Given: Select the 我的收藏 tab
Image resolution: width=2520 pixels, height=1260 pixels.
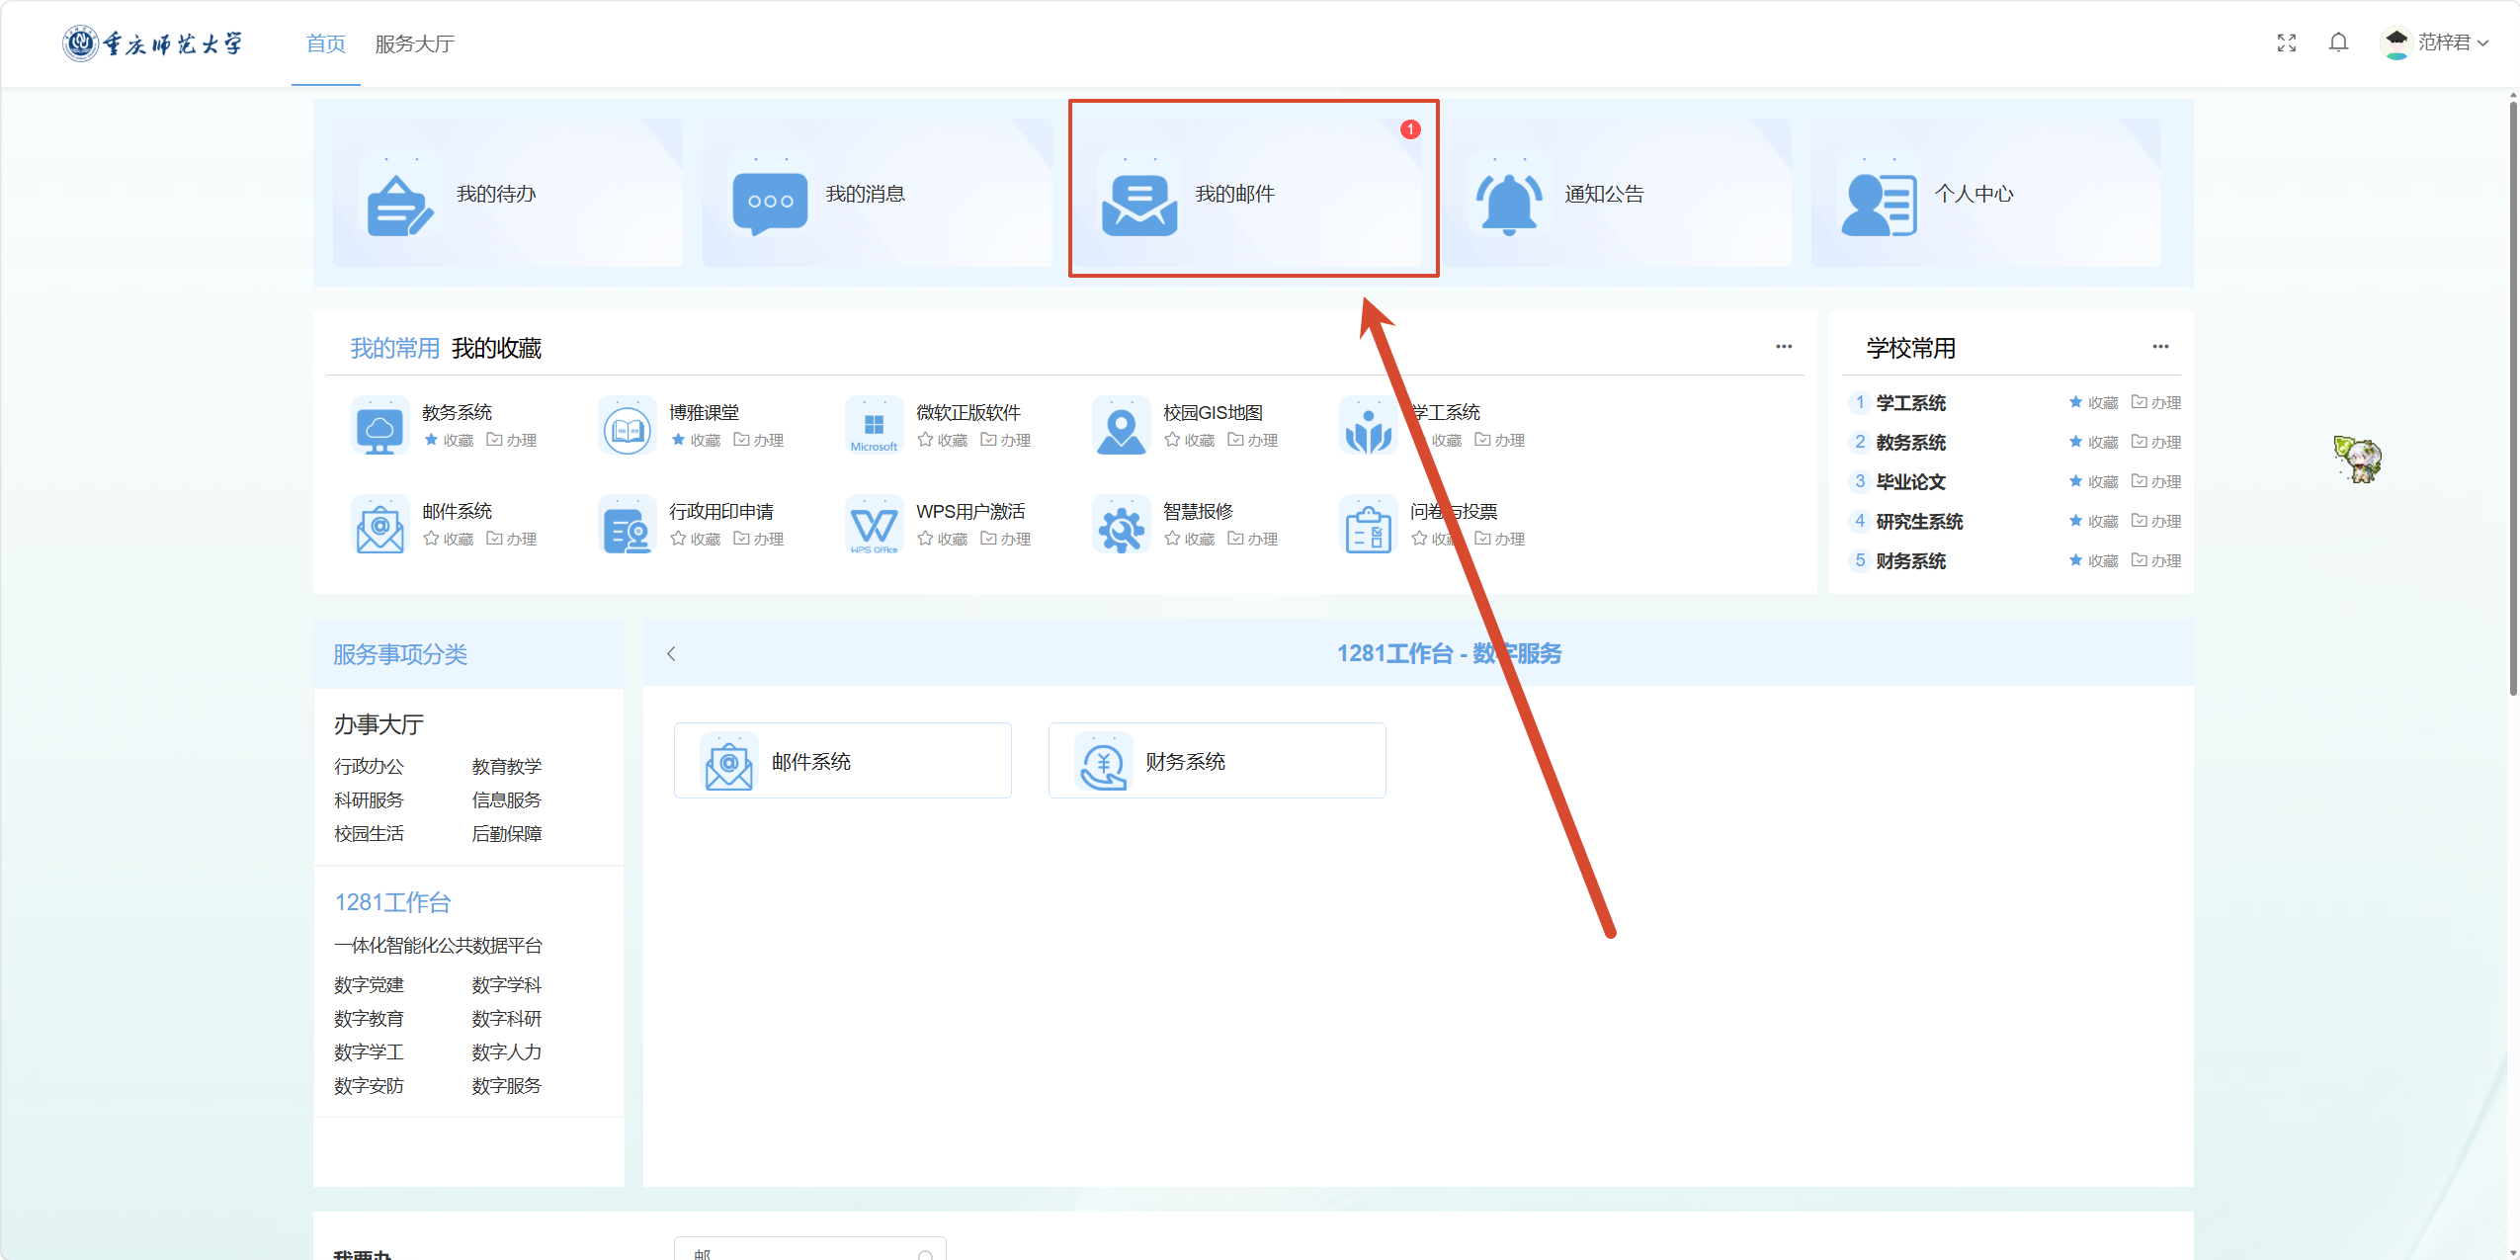Looking at the screenshot, I should click(x=496, y=348).
